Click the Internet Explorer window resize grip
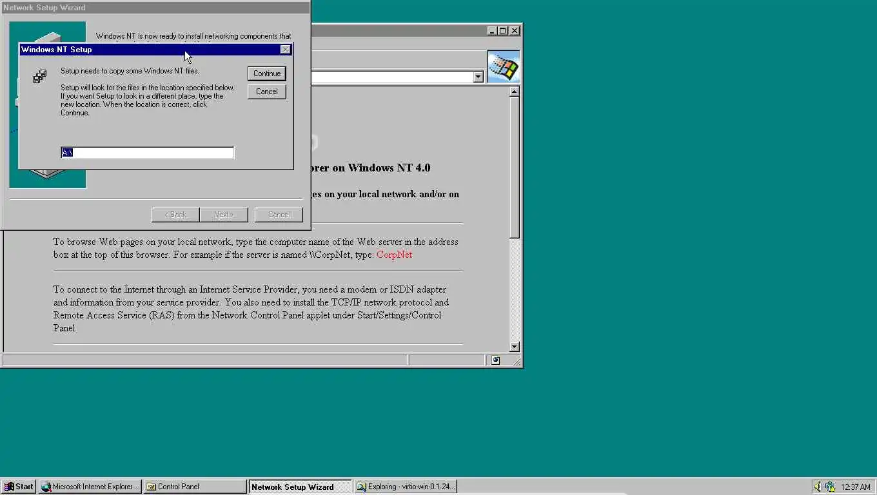The width and height of the screenshot is (877, 495). (x=517, y=362)
